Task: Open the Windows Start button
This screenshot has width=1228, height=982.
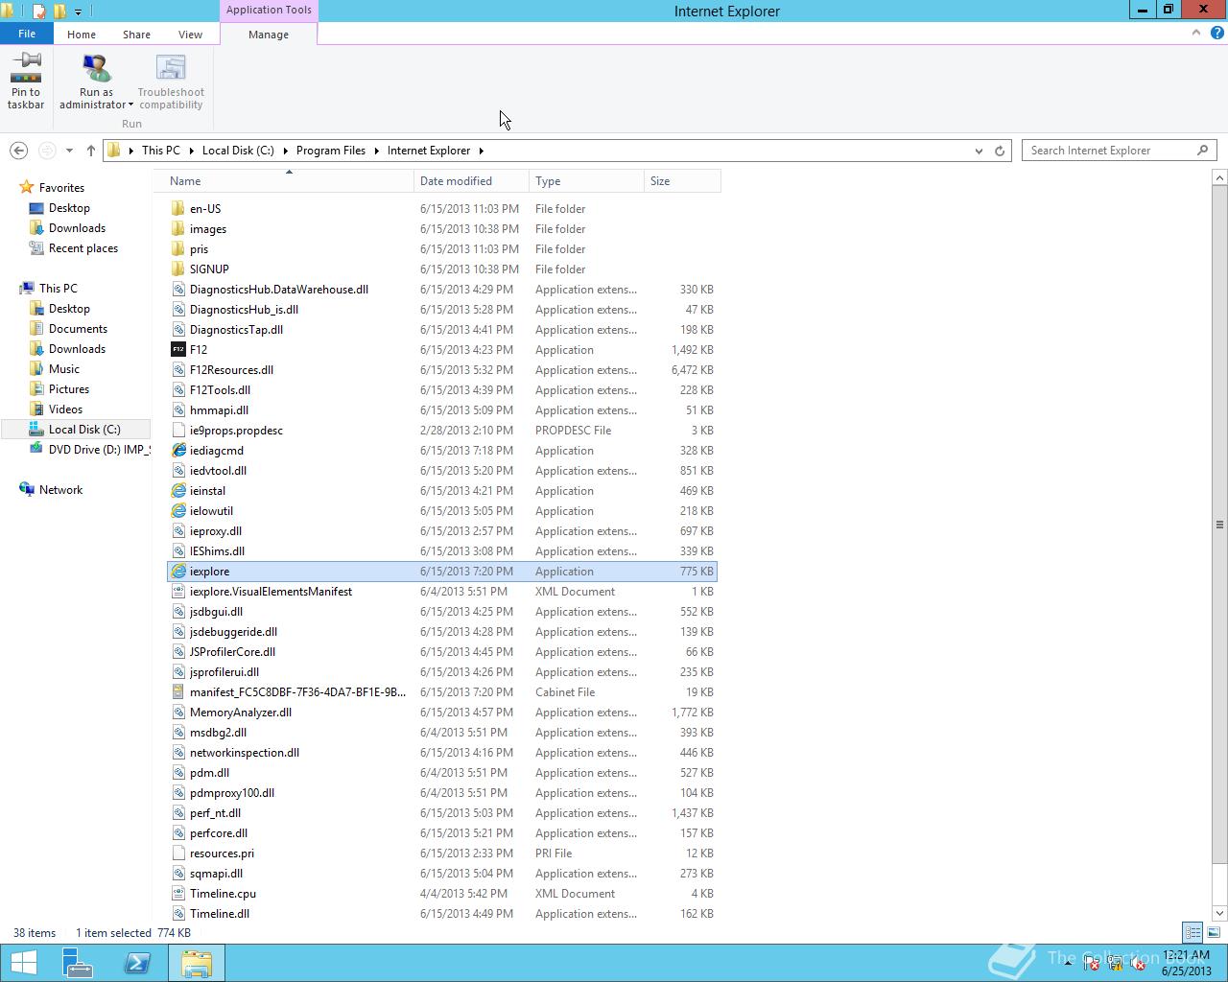Action: 23,963
